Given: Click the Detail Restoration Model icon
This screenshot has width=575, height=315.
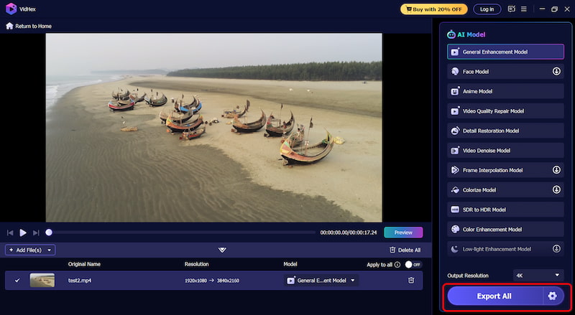Looking at the screenshot, I should [x=455, y=131].
